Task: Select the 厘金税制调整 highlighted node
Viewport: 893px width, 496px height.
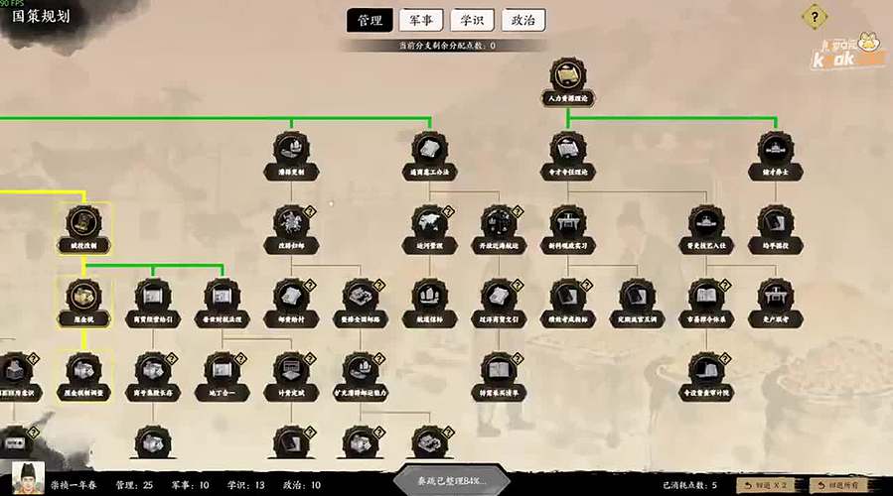Action: point(84,376)
